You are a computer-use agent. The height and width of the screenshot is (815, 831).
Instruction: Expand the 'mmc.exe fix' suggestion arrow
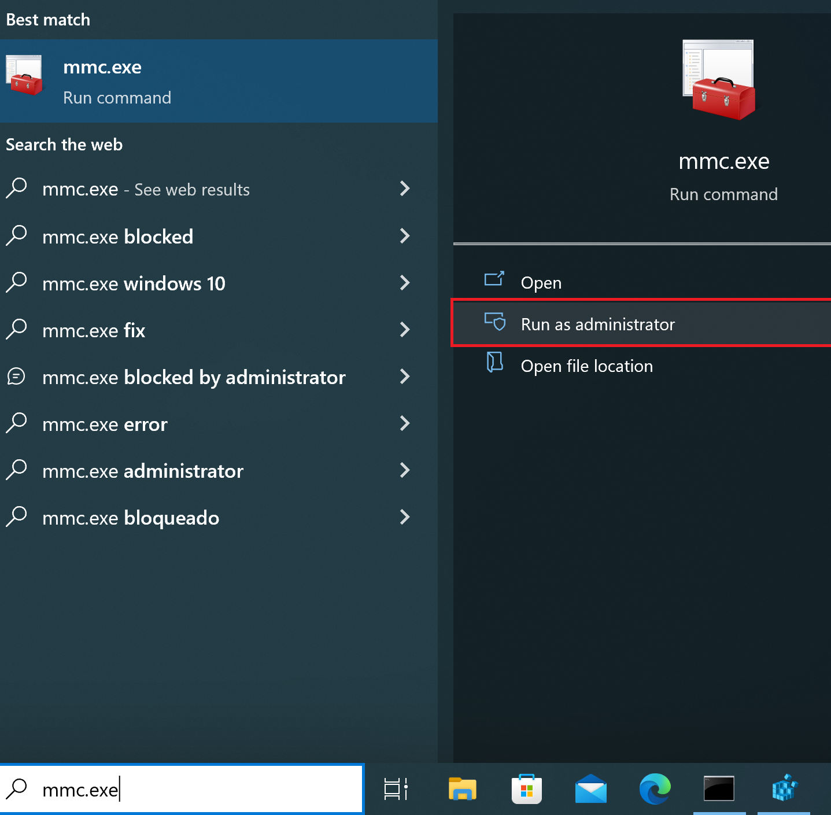[405, 330]
